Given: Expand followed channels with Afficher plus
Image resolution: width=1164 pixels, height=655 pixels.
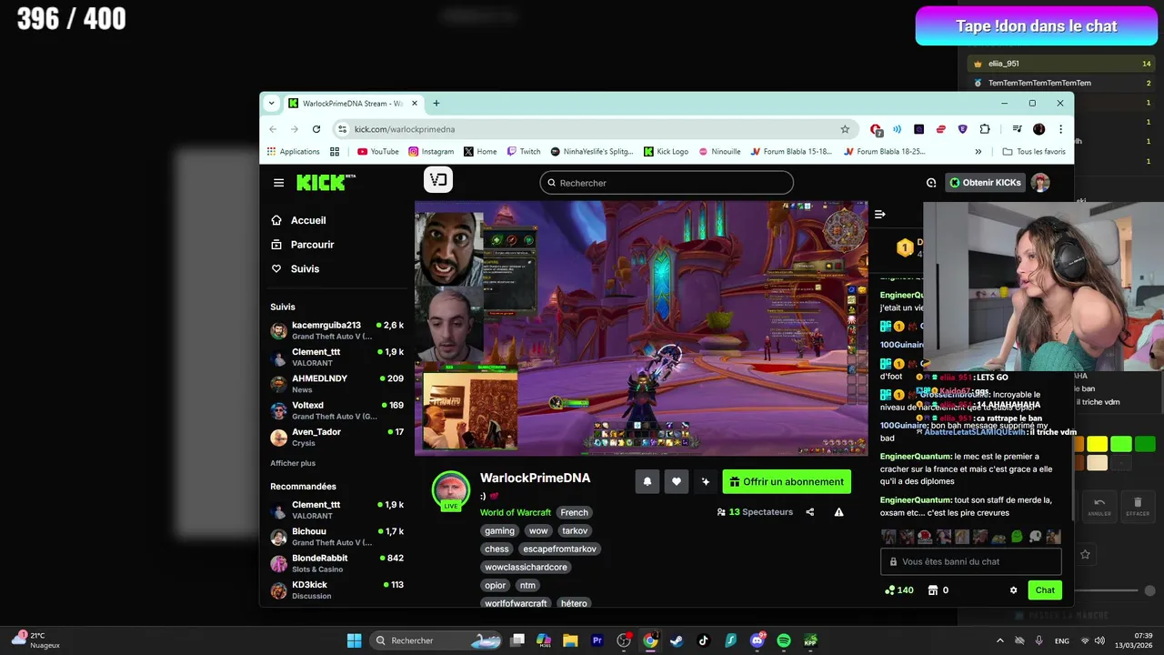Looking at the screenshot, I should (293, 463).
